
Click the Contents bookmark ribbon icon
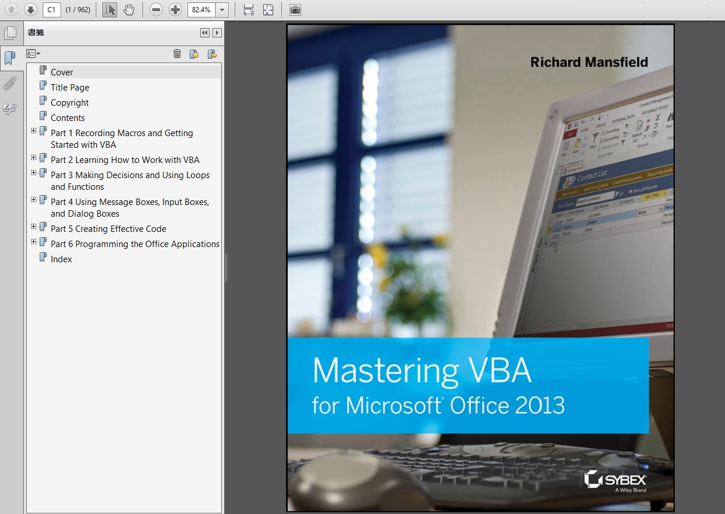[x=43, y=116]
